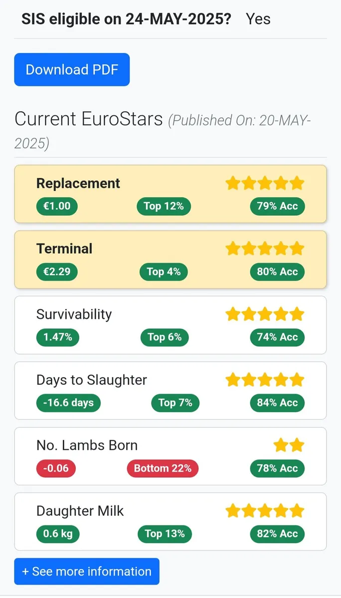Click the 0.6 kg Daughter Milk badge
The width and height of the screenshot is (341, 598).
coord(58,534)
